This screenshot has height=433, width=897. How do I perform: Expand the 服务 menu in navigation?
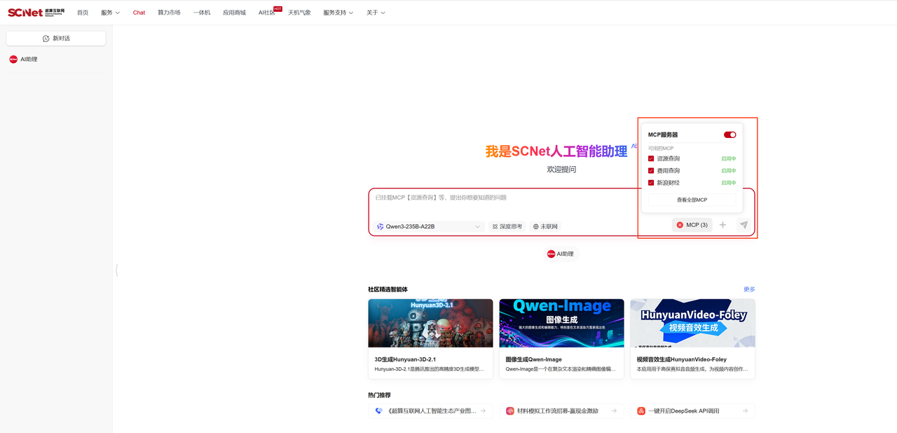110,13
